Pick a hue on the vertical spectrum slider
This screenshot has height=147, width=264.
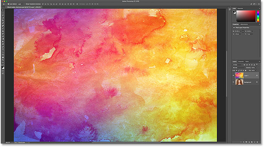[x=258, y=16]
